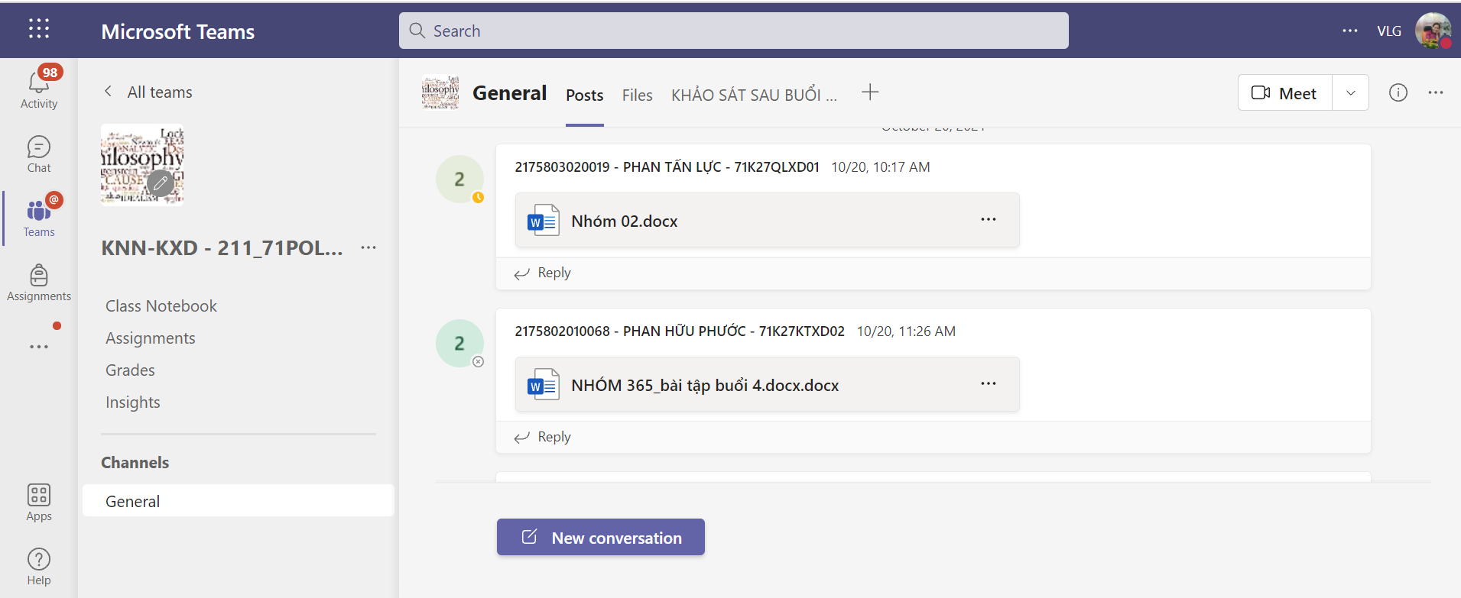
Task: Switch to the Posts tab
Action: [x=585, y=95]
